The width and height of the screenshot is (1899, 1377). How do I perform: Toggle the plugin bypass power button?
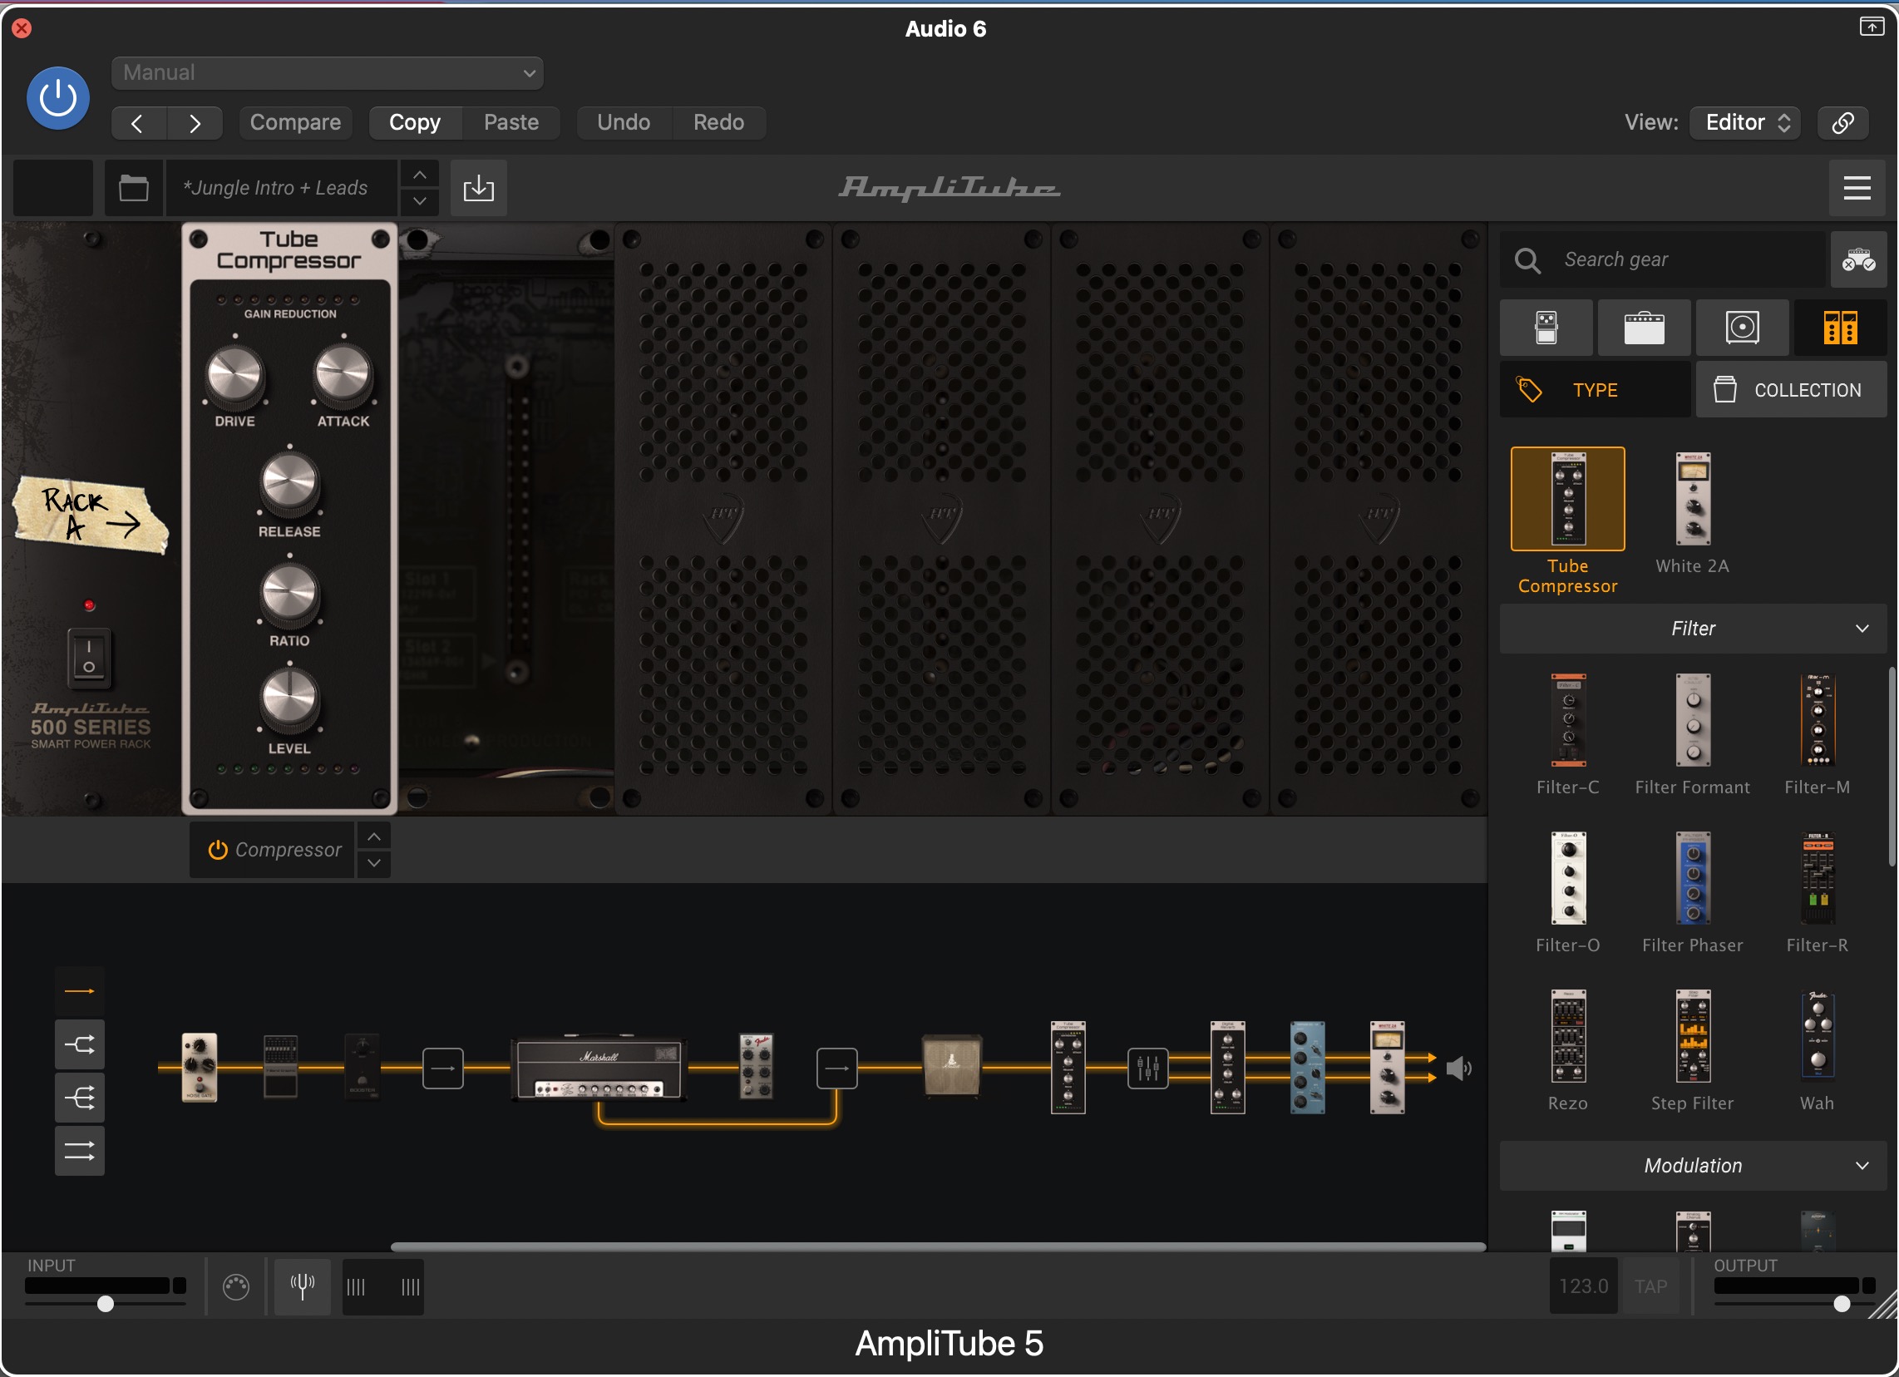click(57, 98)
